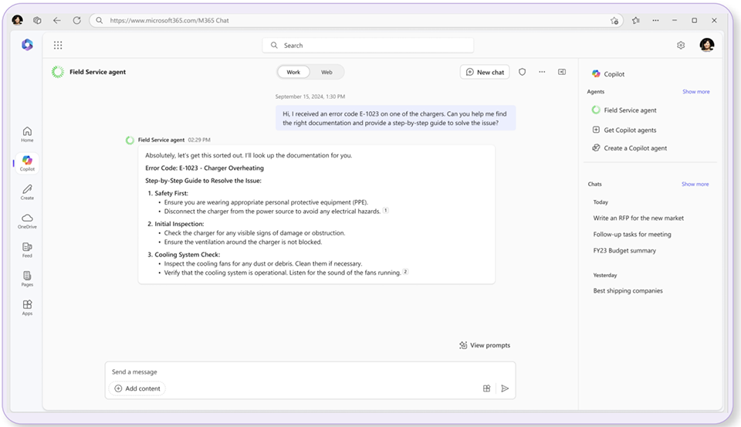Click View prompts
Viewport: 741px width, 427px height.
click(485, 345)
